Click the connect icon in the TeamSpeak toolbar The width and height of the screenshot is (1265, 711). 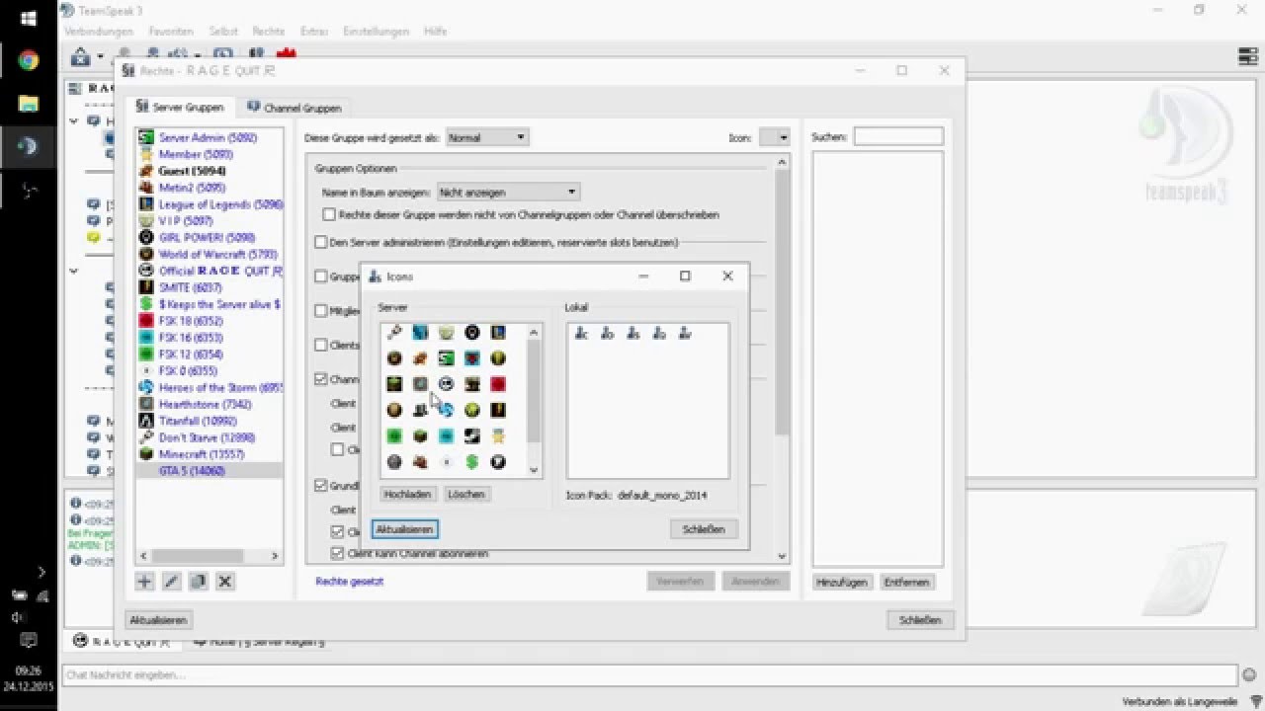tap(81, 56)
